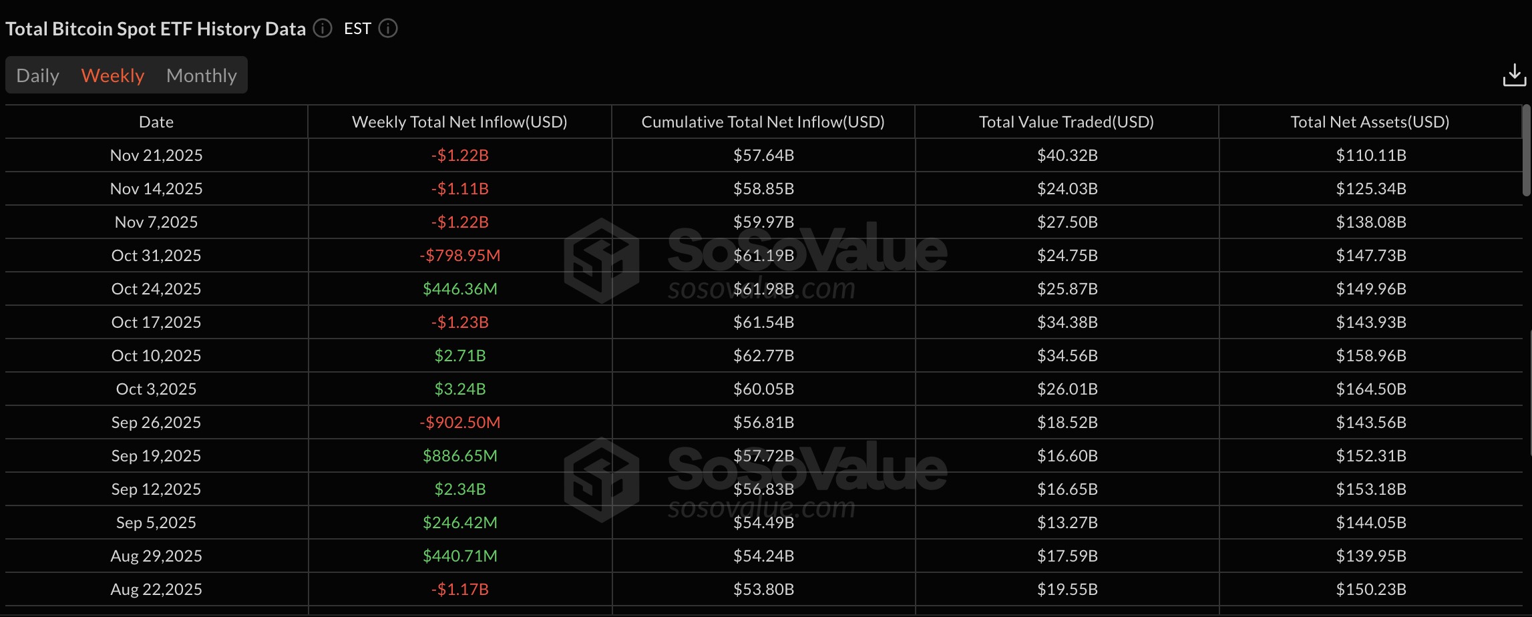The height and width of the screenshot is (617, 1532).
Task: Click the info icon beside EST label
Action: point(387,29)
